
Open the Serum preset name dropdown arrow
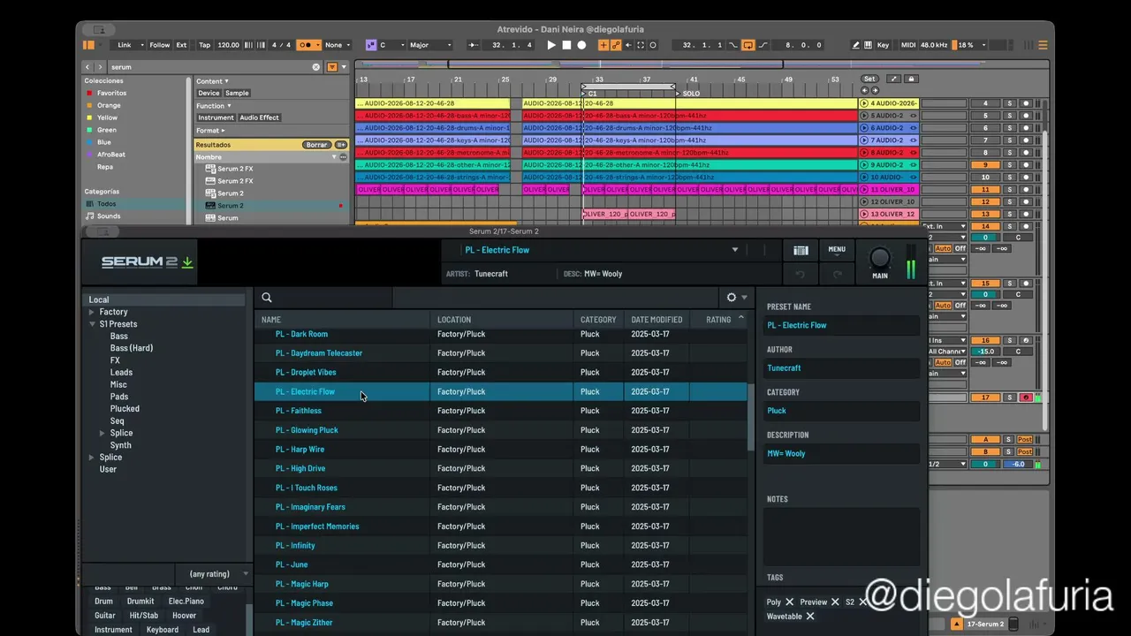coord(734,250)
